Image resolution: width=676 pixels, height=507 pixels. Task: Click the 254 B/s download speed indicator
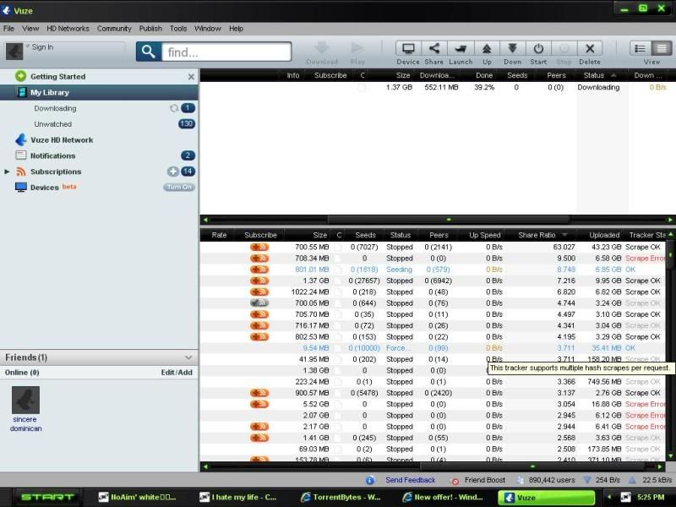point(608,480)
